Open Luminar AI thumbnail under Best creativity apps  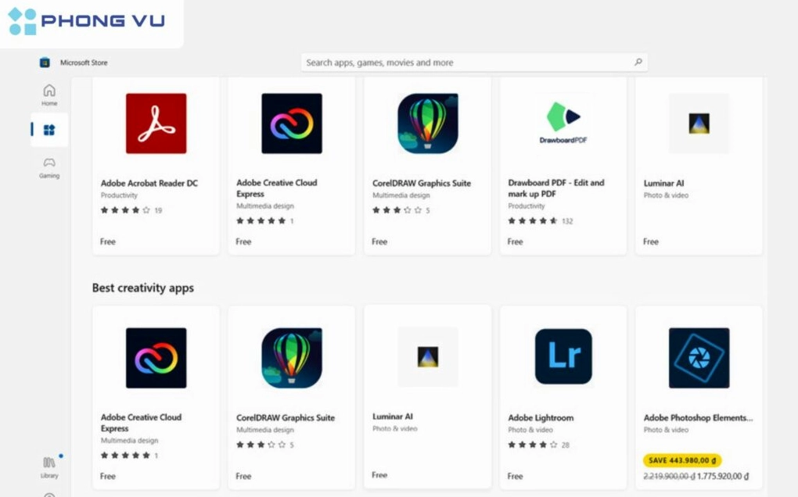(x=427, y=357)
